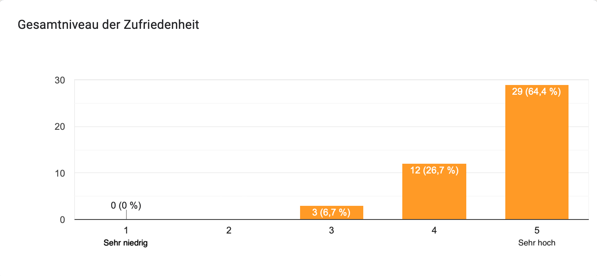597x276 pixels.
Task: Click the 29 (64,4 %) data label
Action: coord(537,92)
